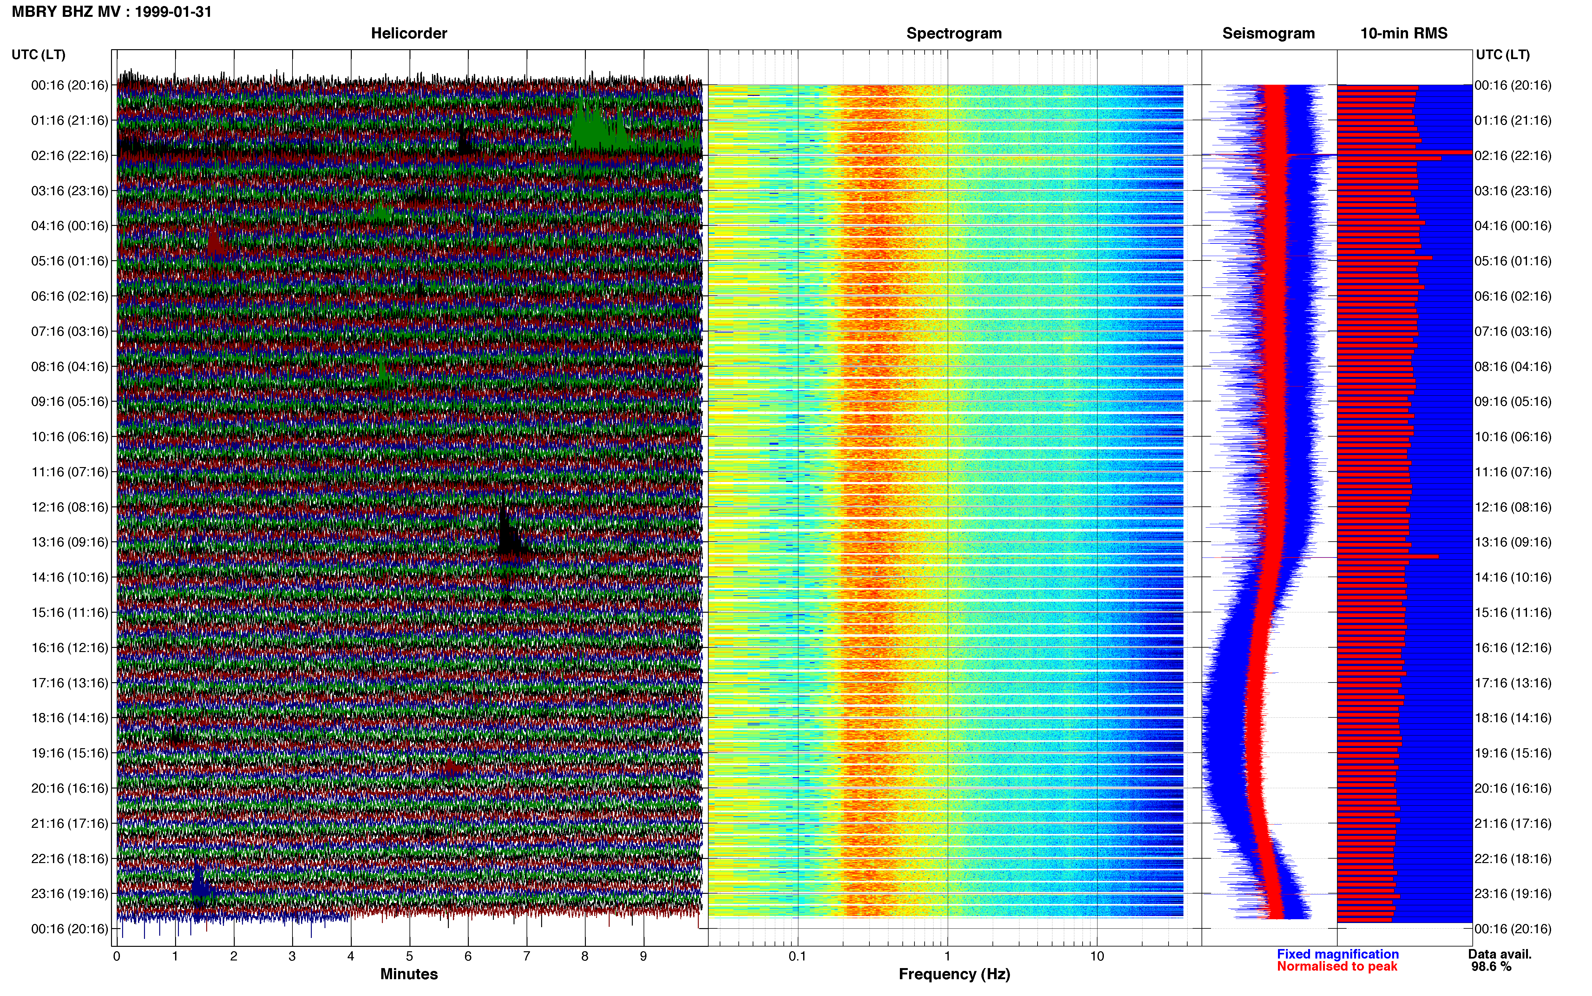Click left-axis time label '08:16 (04:16)'
1592x996 pixels.
(x=70, y=366)
